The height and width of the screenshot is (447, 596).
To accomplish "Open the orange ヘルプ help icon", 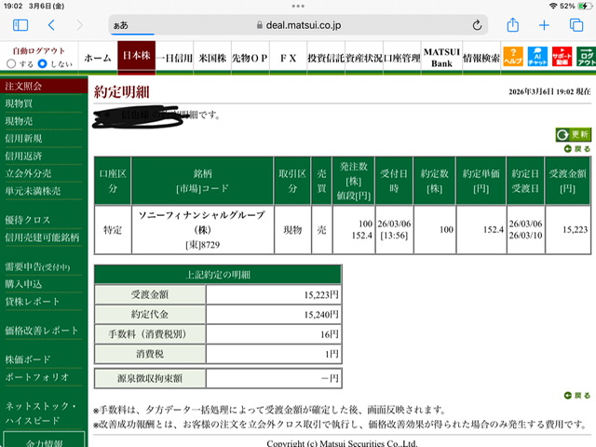I will tap(513, 57).
